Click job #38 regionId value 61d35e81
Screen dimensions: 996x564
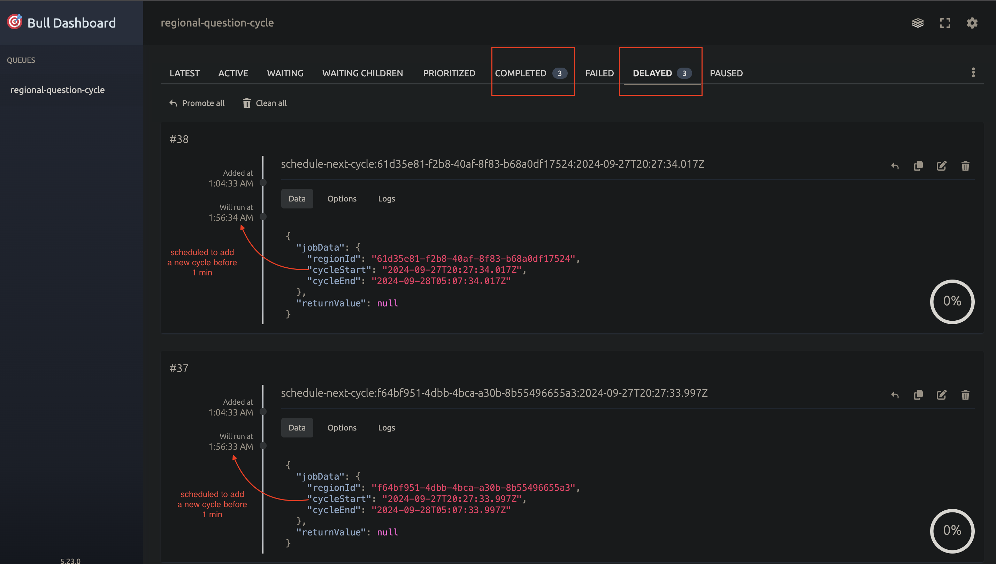tap(473, 259)
